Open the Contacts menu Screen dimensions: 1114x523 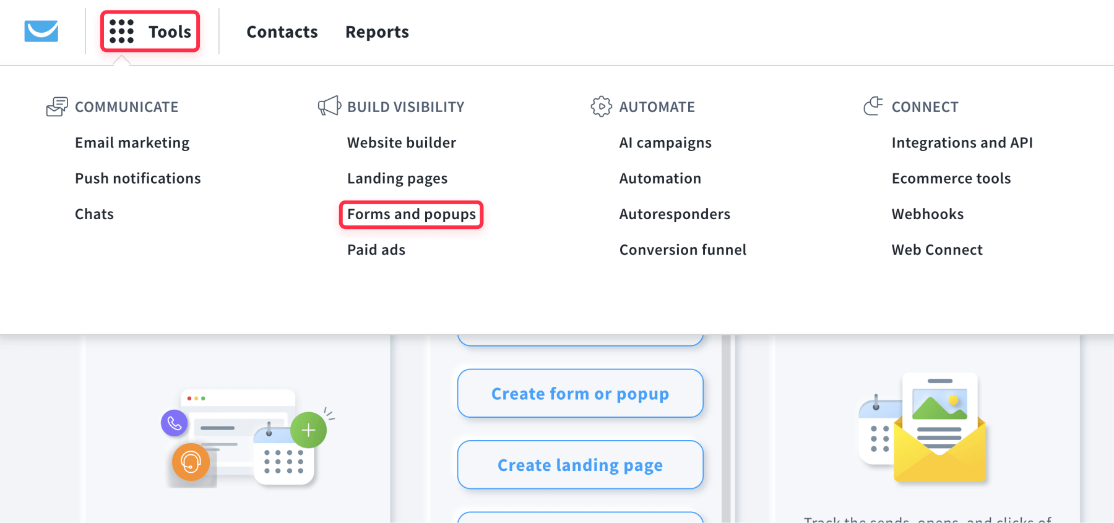tap(282, 32)
